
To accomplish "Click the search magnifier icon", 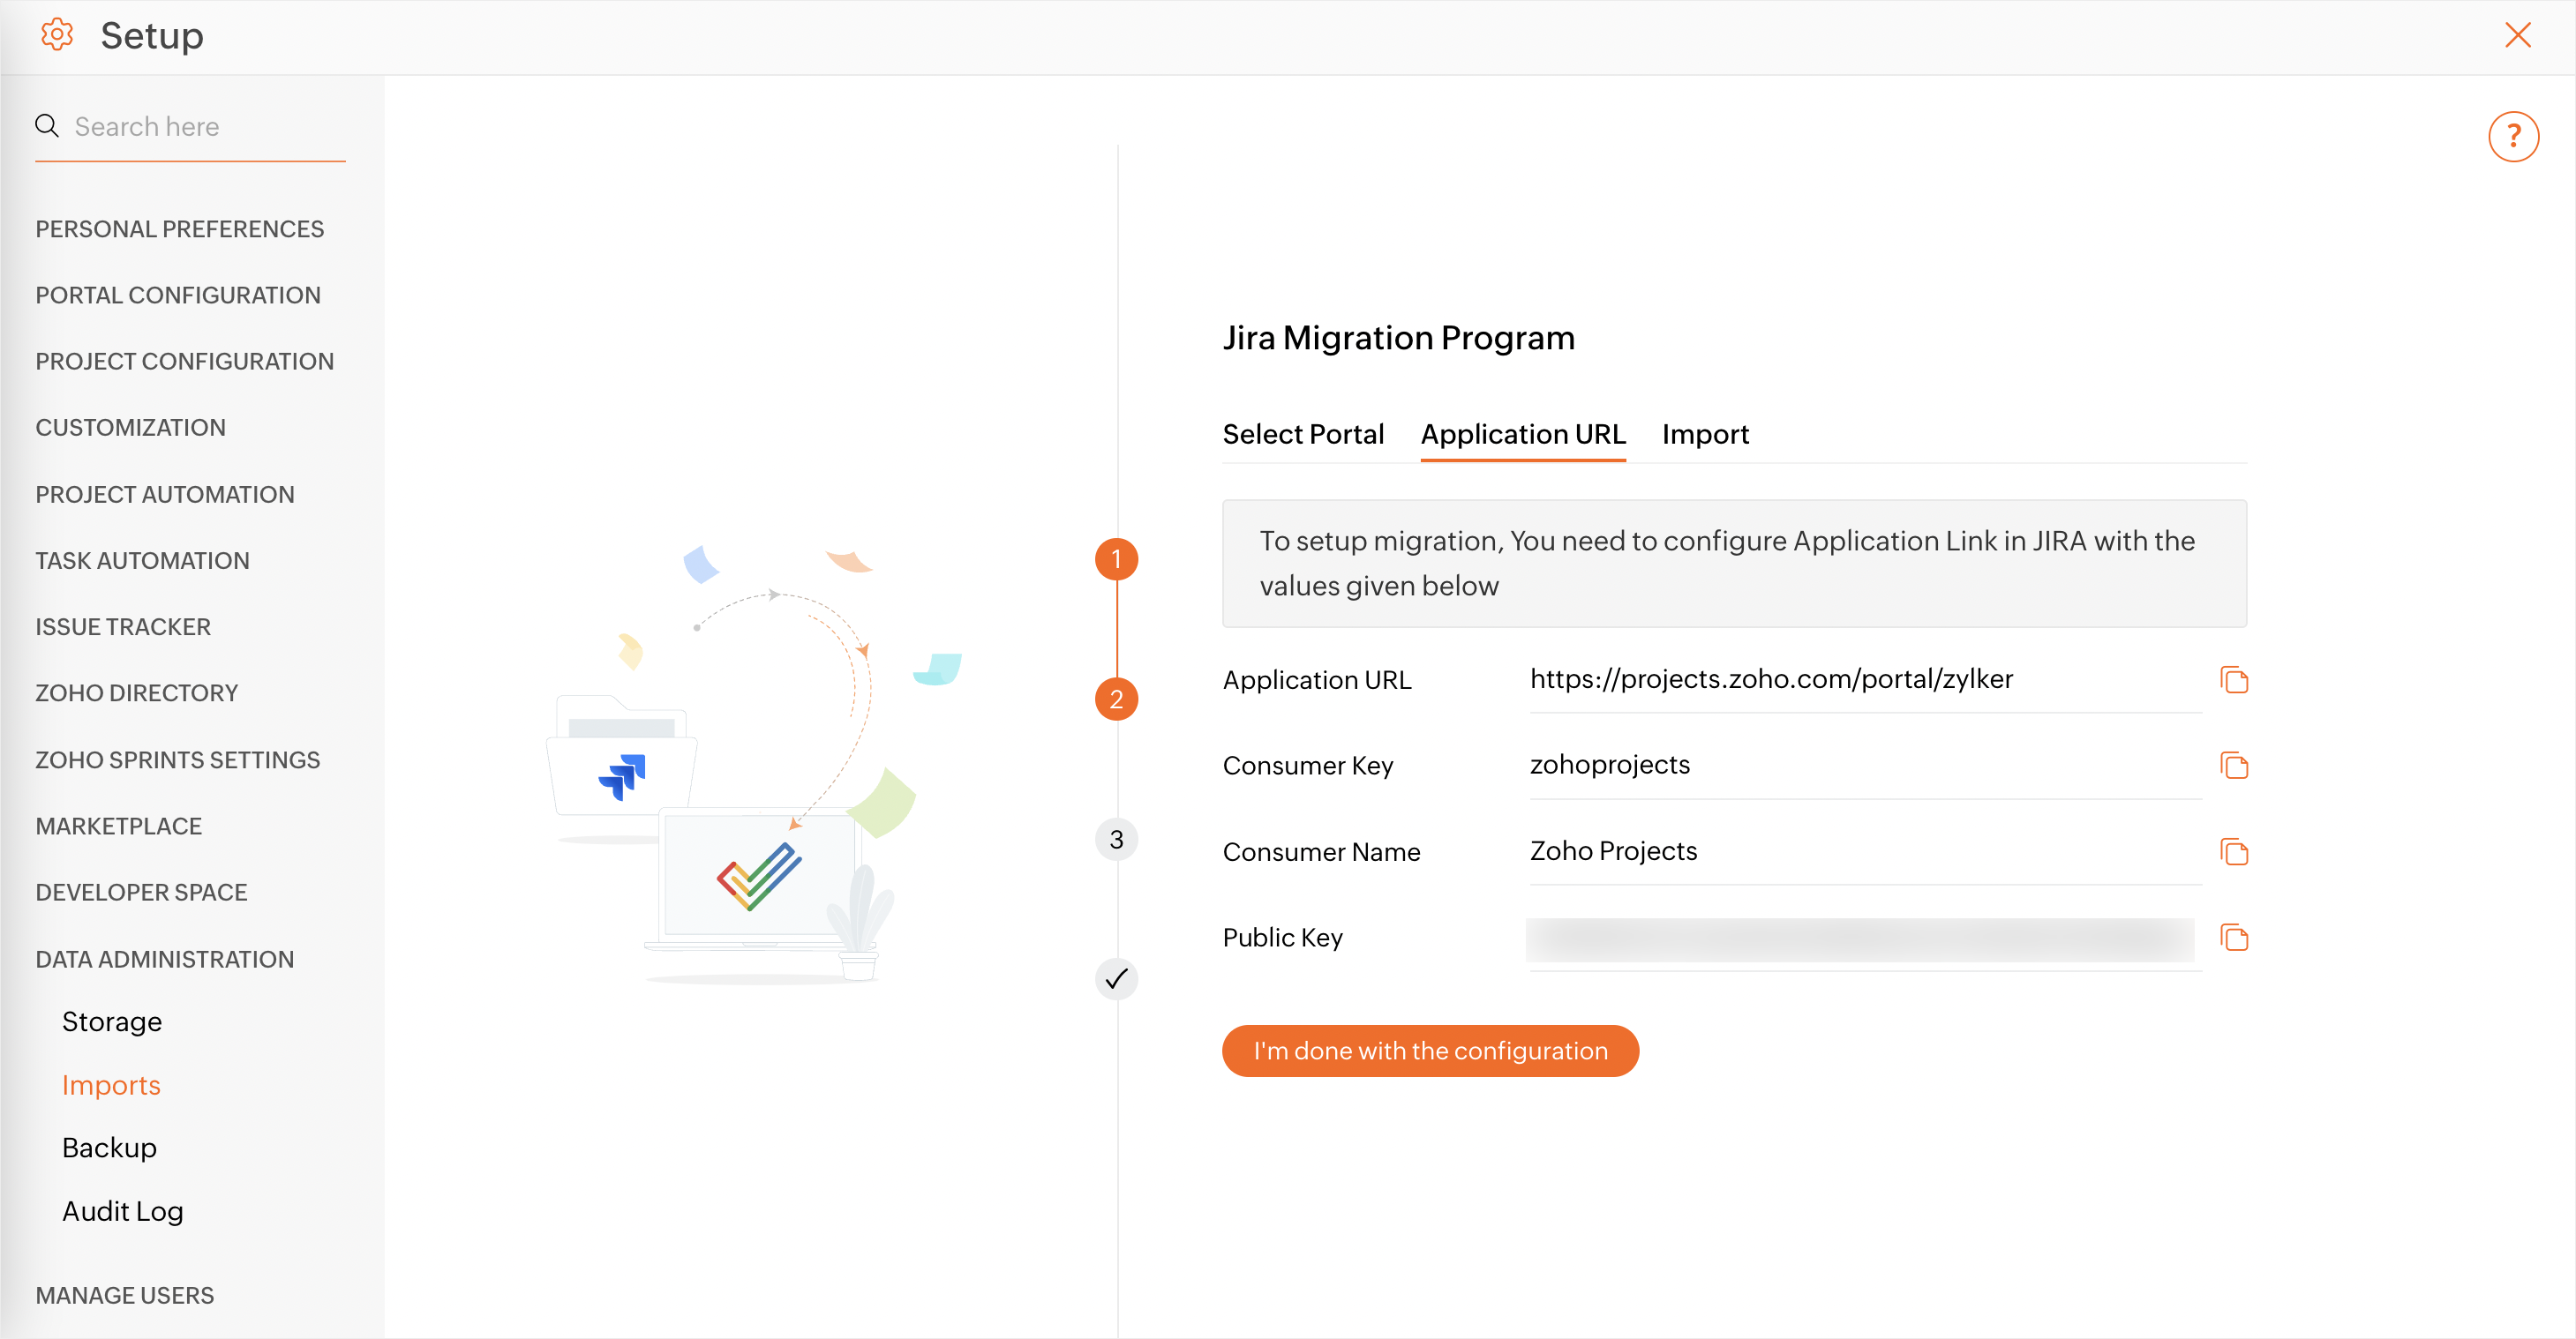I will (x=47, y=126).
